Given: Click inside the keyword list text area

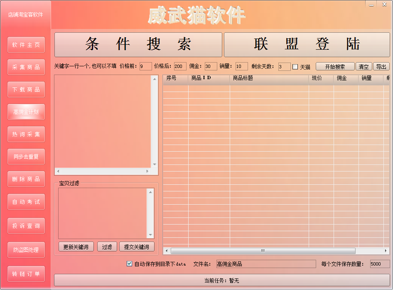Looking at the screenshot, I should (103, 121).
